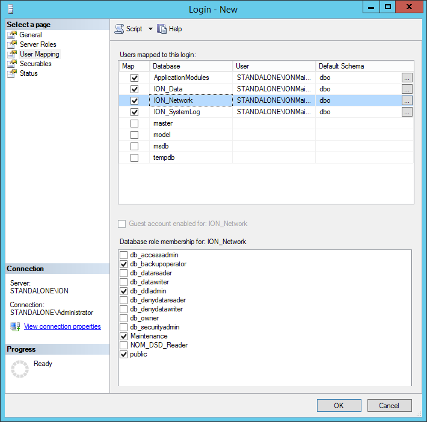Click the Map column header
427x422 pixels.
click(x=134, y=66)
